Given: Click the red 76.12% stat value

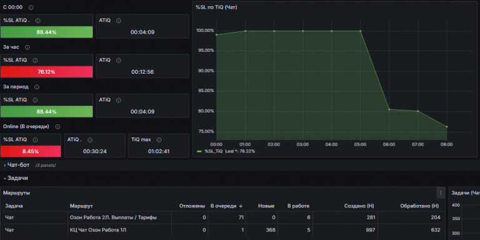Looking at the screenshot, I should [46, 72].
